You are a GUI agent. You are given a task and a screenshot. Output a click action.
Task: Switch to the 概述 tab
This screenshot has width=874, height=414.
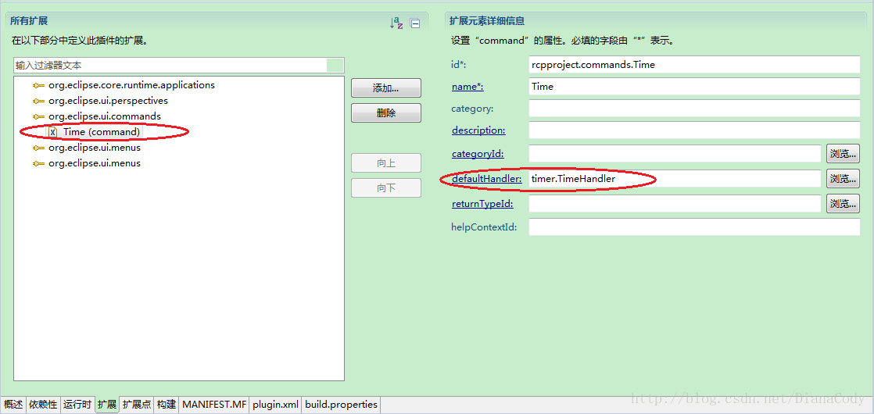[x=14, y=405]
